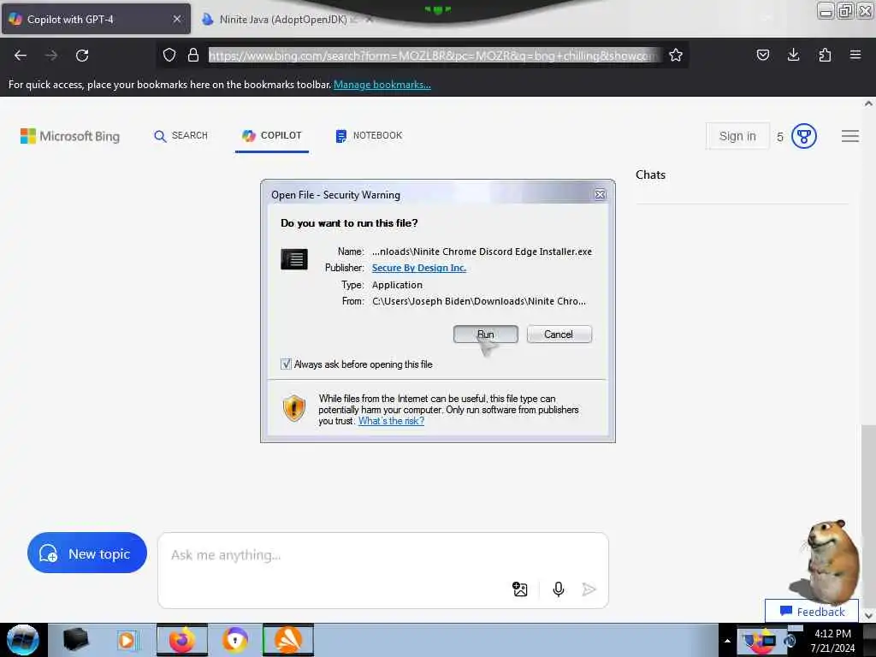Click the installer file name text
Image resolution: width=876 pixels, height=657 pixels.
pos(482,252)
